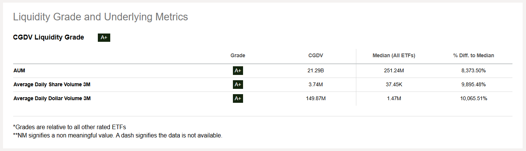Select the Median (All ETFs) column header
The image size is (526, 151).
pyautogui.click(x=394, y=55)
